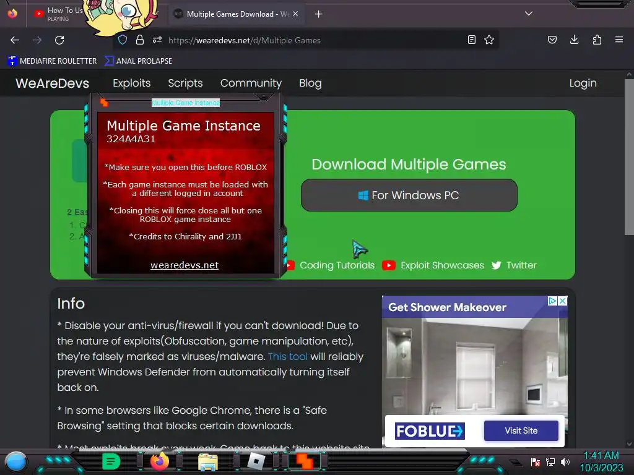Close the shower ad with X icon

point(563,301)
